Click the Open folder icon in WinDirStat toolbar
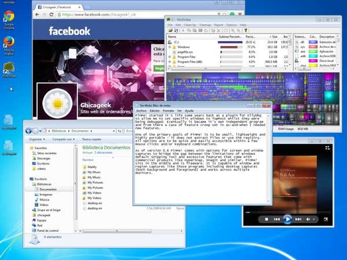The width and height of the screenshot is (347, 260). 171,31
